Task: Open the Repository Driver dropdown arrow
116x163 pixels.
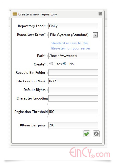Action: coord(95,35)
